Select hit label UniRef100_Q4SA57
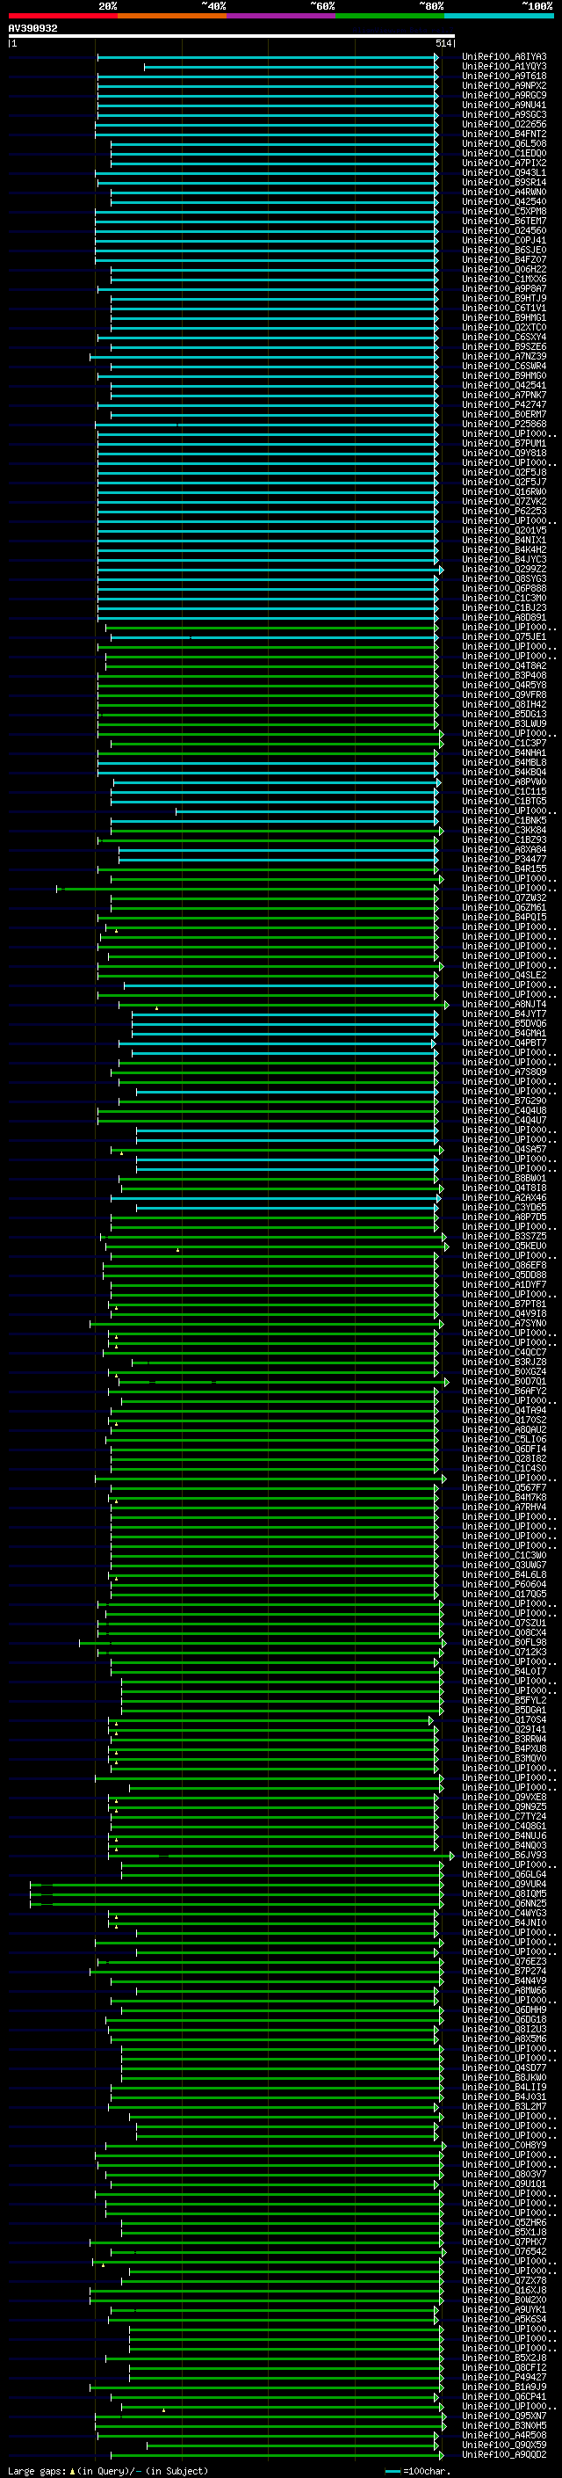The image size is (562, 2478). click(x=504, y=1150)
